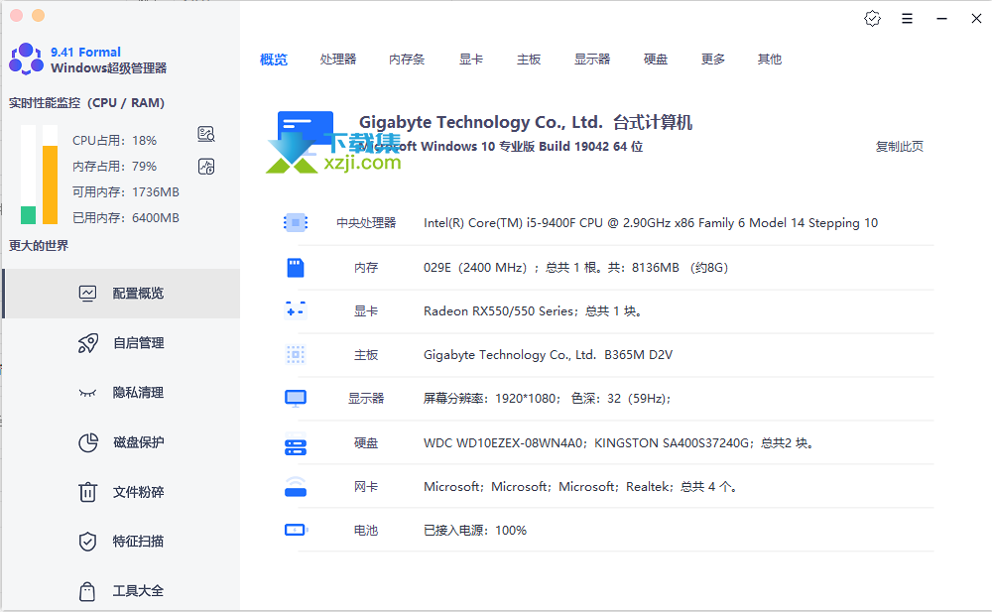Open the CPU monitor icon beside CPU占用
The width and height of the screenshot is (992, 612).
(x=206, y=134)
